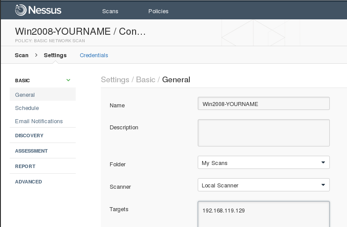Open the Scans menu
Screen dimensions: 347x227
[x=110, y=11]
